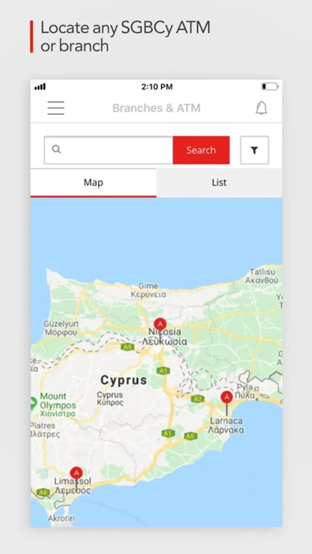
Task: Tap the A9 road marker
Action: pyautogui.click(x=127, y=347)
